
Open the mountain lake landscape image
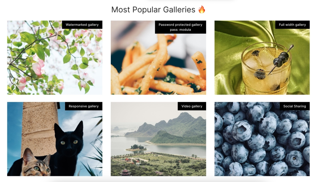pos(158,139)
